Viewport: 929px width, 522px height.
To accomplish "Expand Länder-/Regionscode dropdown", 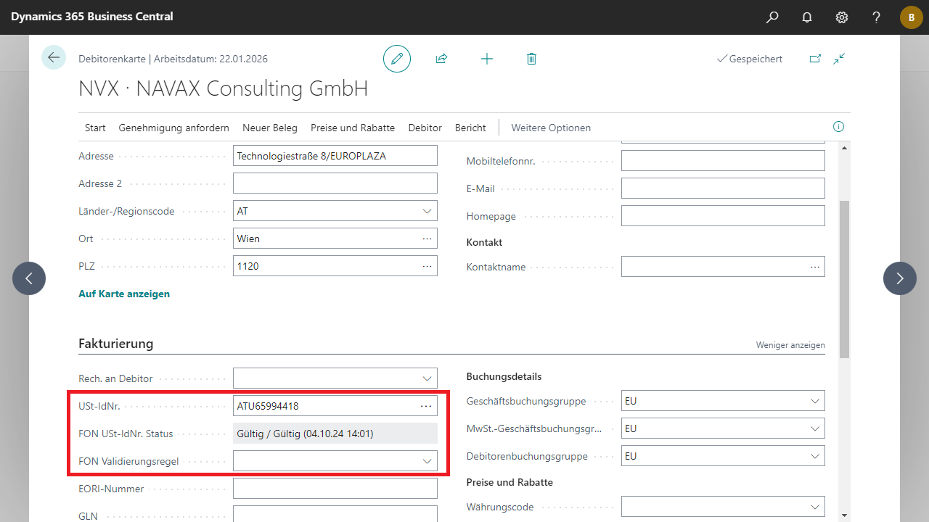I will click(x=427, y=211).
